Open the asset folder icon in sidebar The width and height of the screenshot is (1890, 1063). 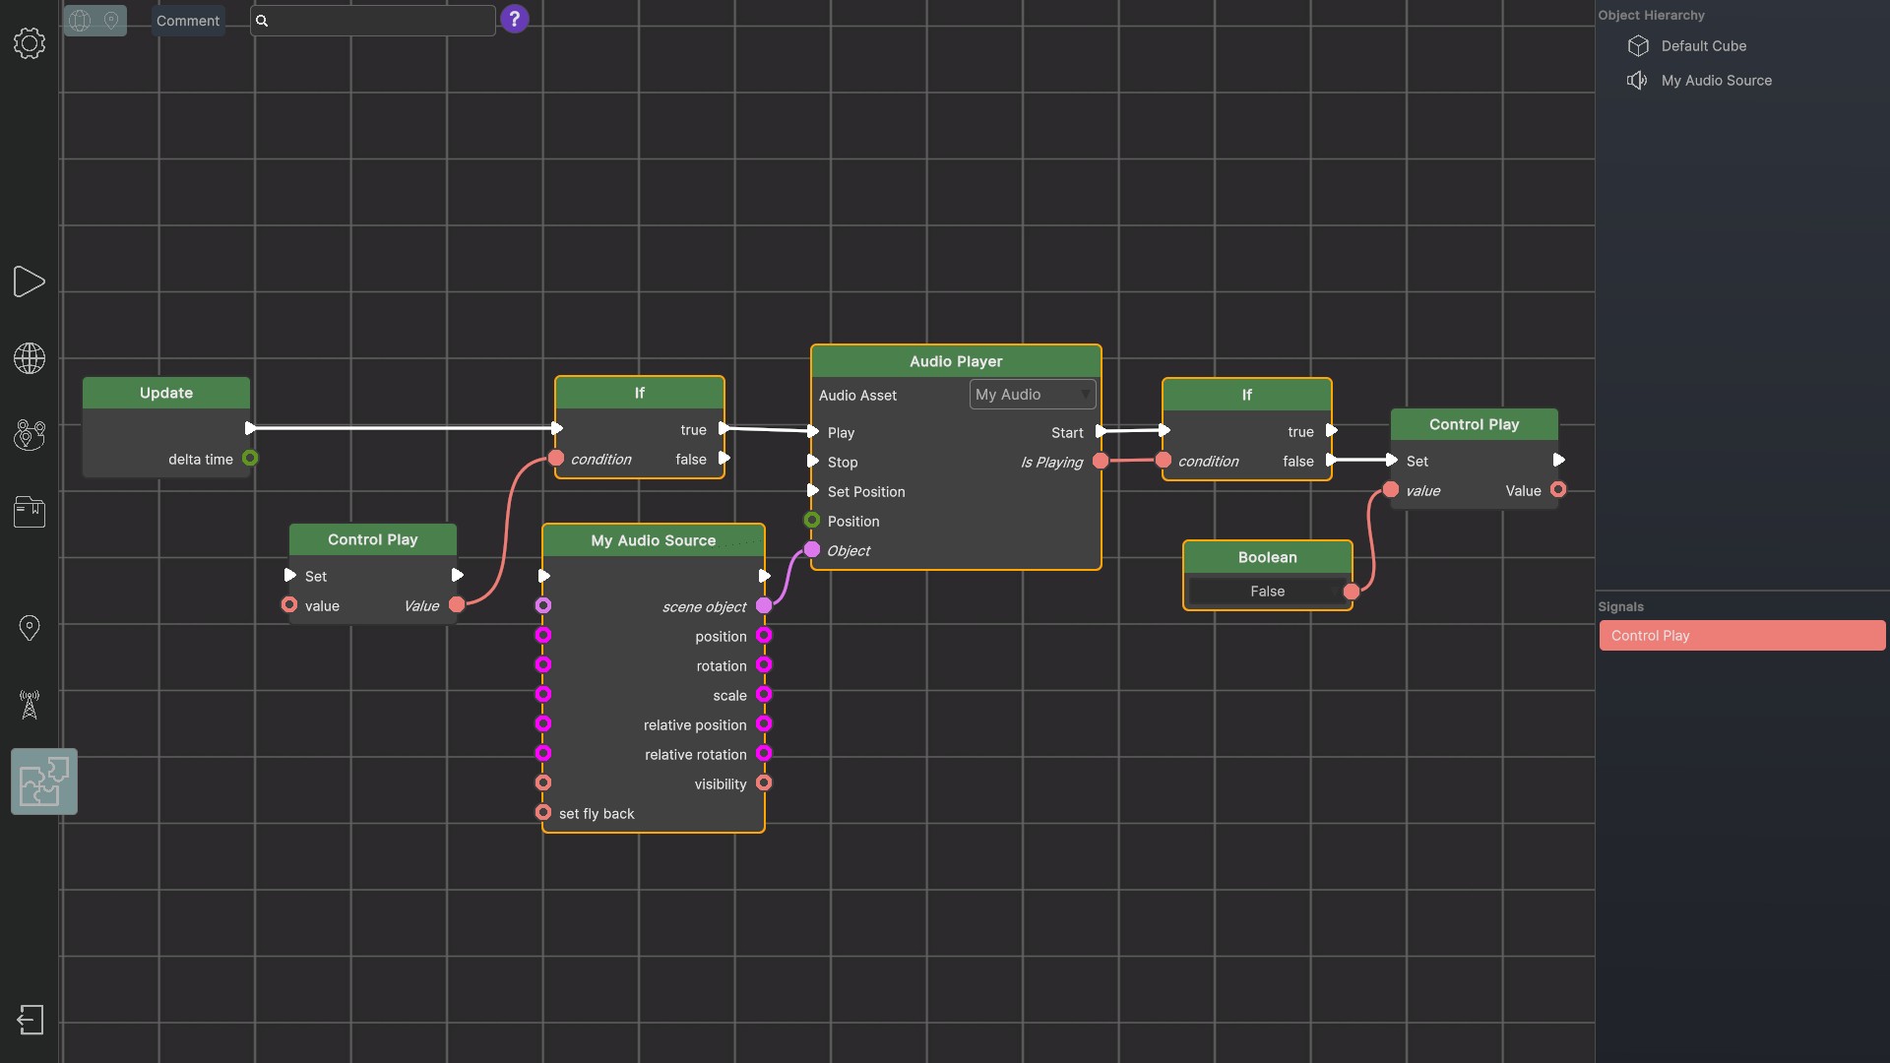coord(30,512)
